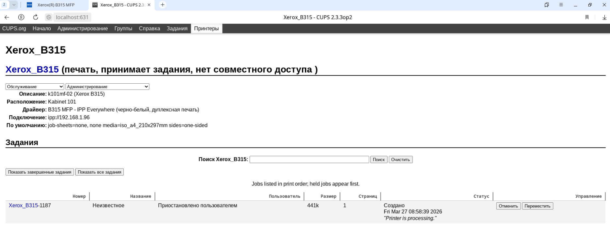Click the Поиск Xerox_B315 search field
Image resolution: width=610 pixels, height=251 pixels.
(x=309, y=160)
